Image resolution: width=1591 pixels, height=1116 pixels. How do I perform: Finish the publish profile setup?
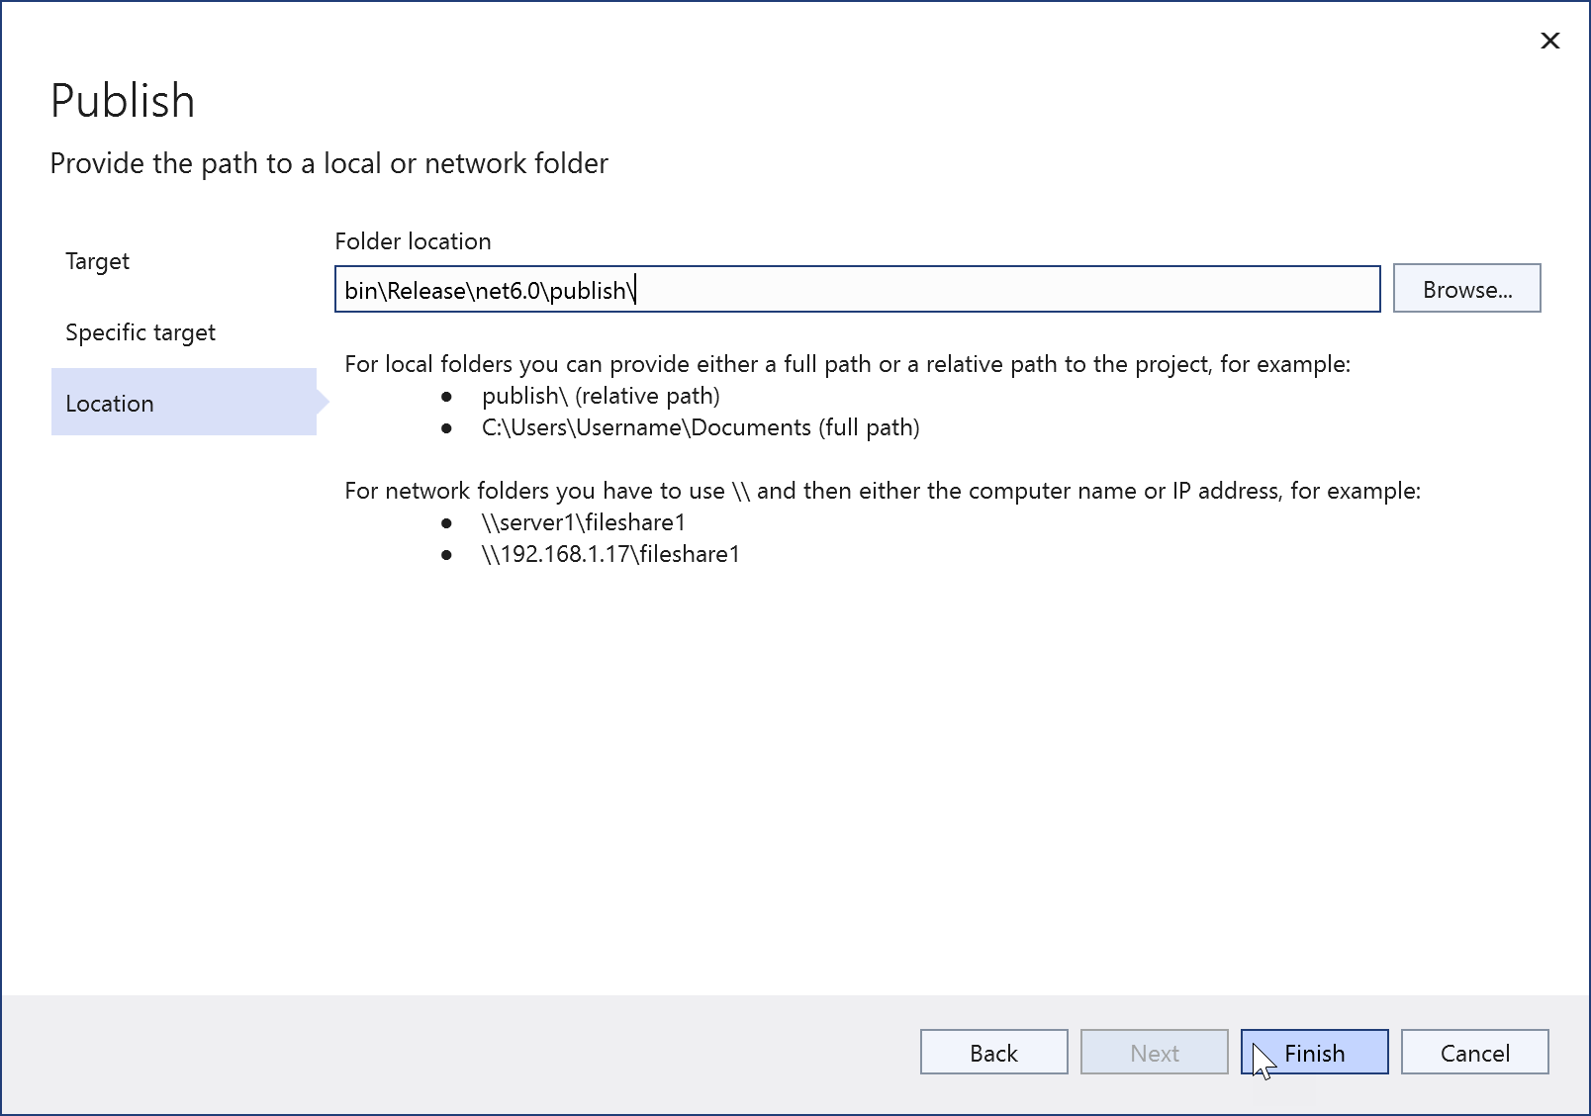[1314, 1053]
